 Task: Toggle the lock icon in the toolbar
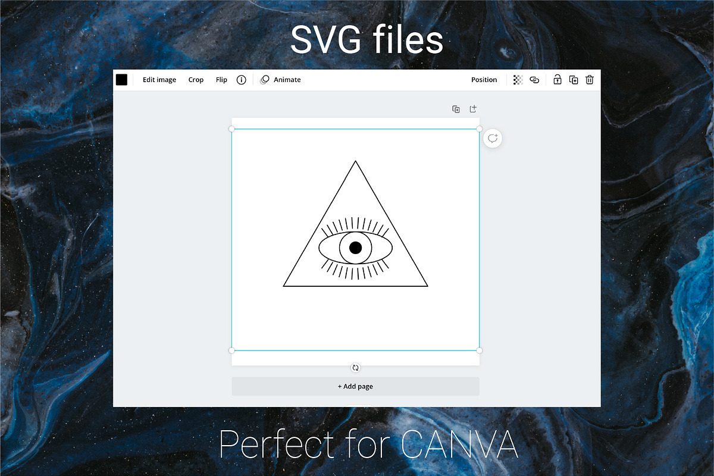[558, 80]
